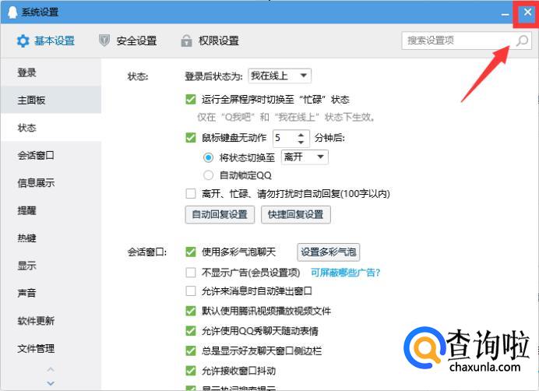The width and height of the screenshot is (539, 391).
Task: Switch to the 安全设置 tab
Action: [128, 41]
